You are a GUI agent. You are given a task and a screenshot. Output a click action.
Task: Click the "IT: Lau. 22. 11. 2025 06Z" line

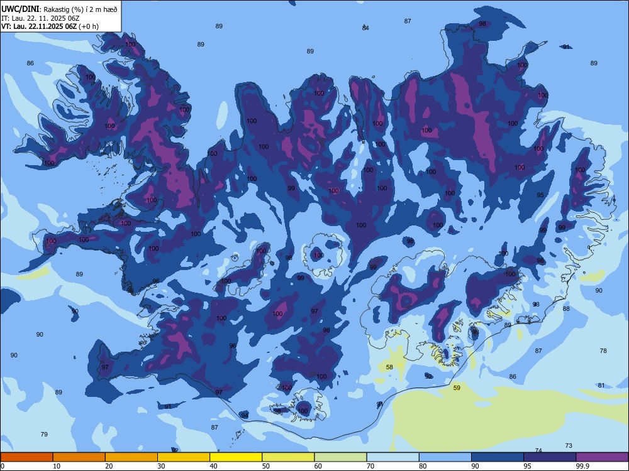[x=39, y=18]
